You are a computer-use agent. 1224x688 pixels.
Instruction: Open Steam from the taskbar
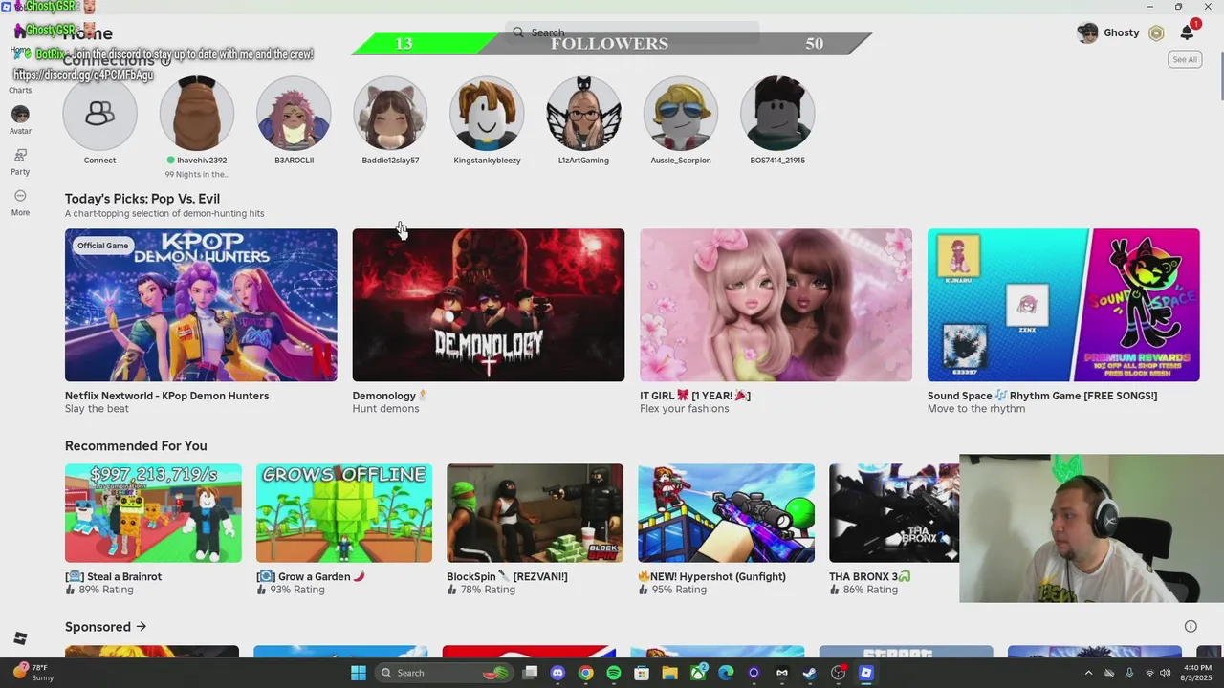pos(810,673)
